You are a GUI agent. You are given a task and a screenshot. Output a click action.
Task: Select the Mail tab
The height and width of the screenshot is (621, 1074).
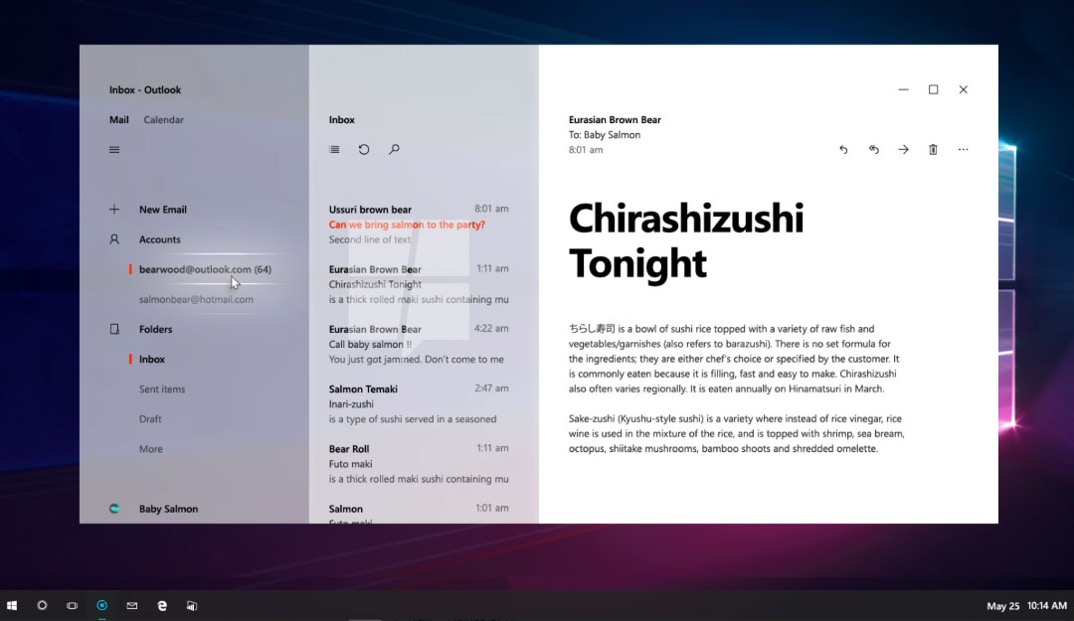click(118, 119)
